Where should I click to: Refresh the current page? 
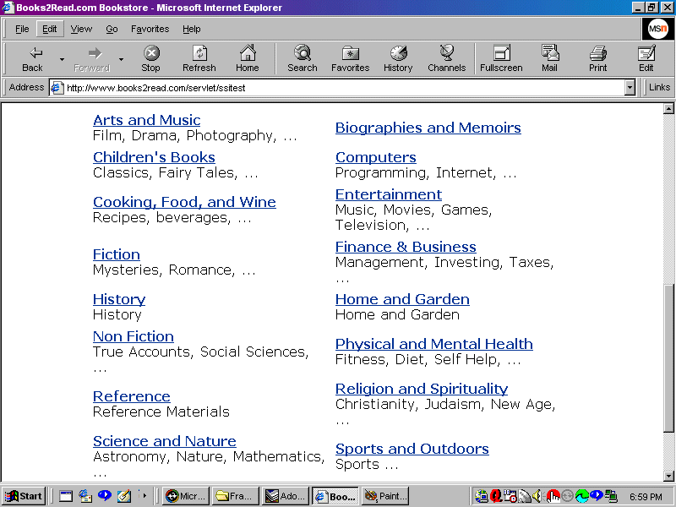[199, 58]
